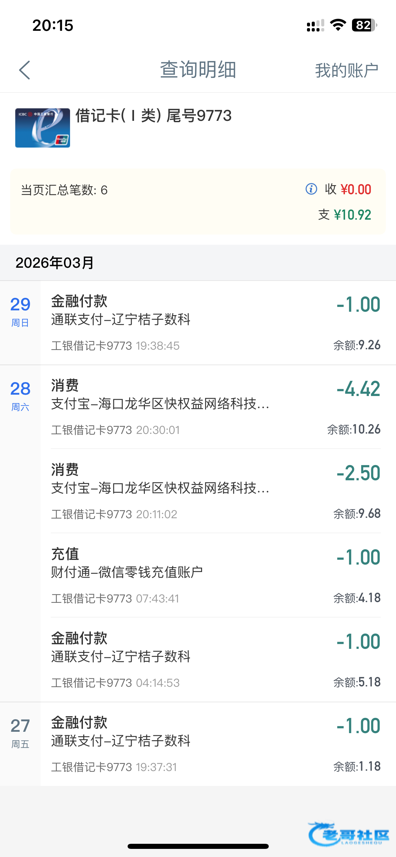Tap the ICBC debit card thumbnail
The height and width of the screenshot is (857, 396).
click(43, 128)
